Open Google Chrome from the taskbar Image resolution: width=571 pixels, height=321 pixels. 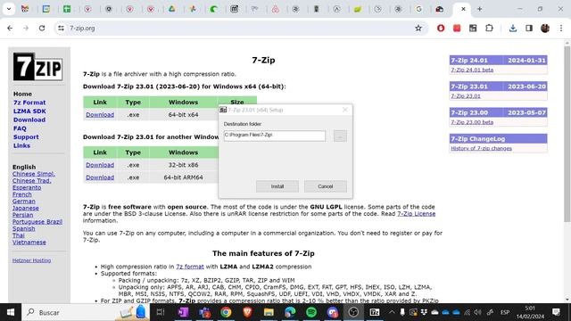coord(226,312)
